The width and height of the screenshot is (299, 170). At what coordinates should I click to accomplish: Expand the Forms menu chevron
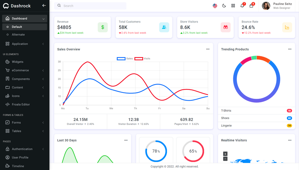[x=43, y=123]
